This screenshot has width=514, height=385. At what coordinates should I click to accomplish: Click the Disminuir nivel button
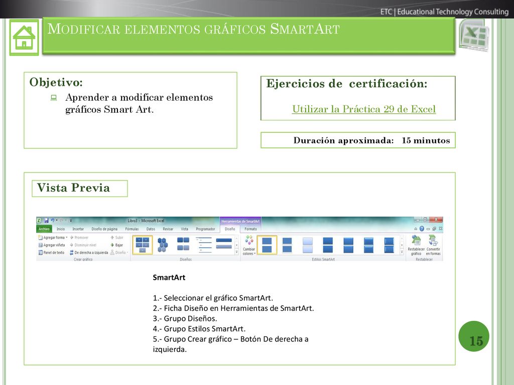coord(83,245)
